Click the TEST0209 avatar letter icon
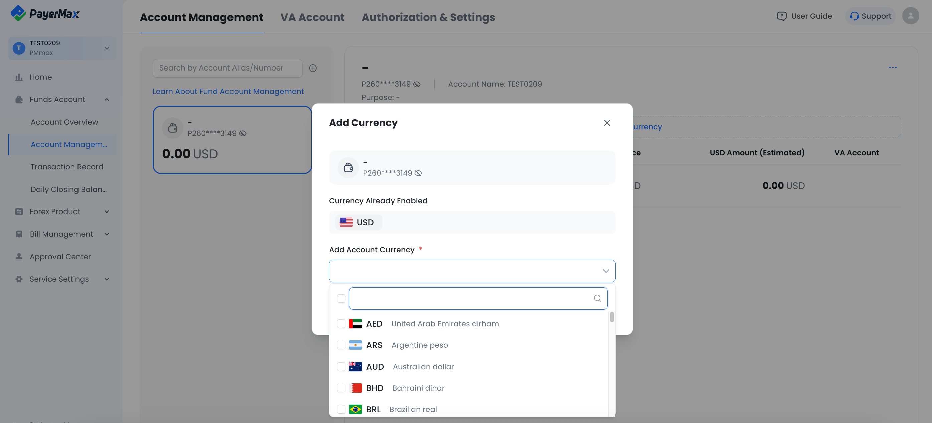Image resolution: width=932 pixels, height=423 pixels. coord(19,48)
